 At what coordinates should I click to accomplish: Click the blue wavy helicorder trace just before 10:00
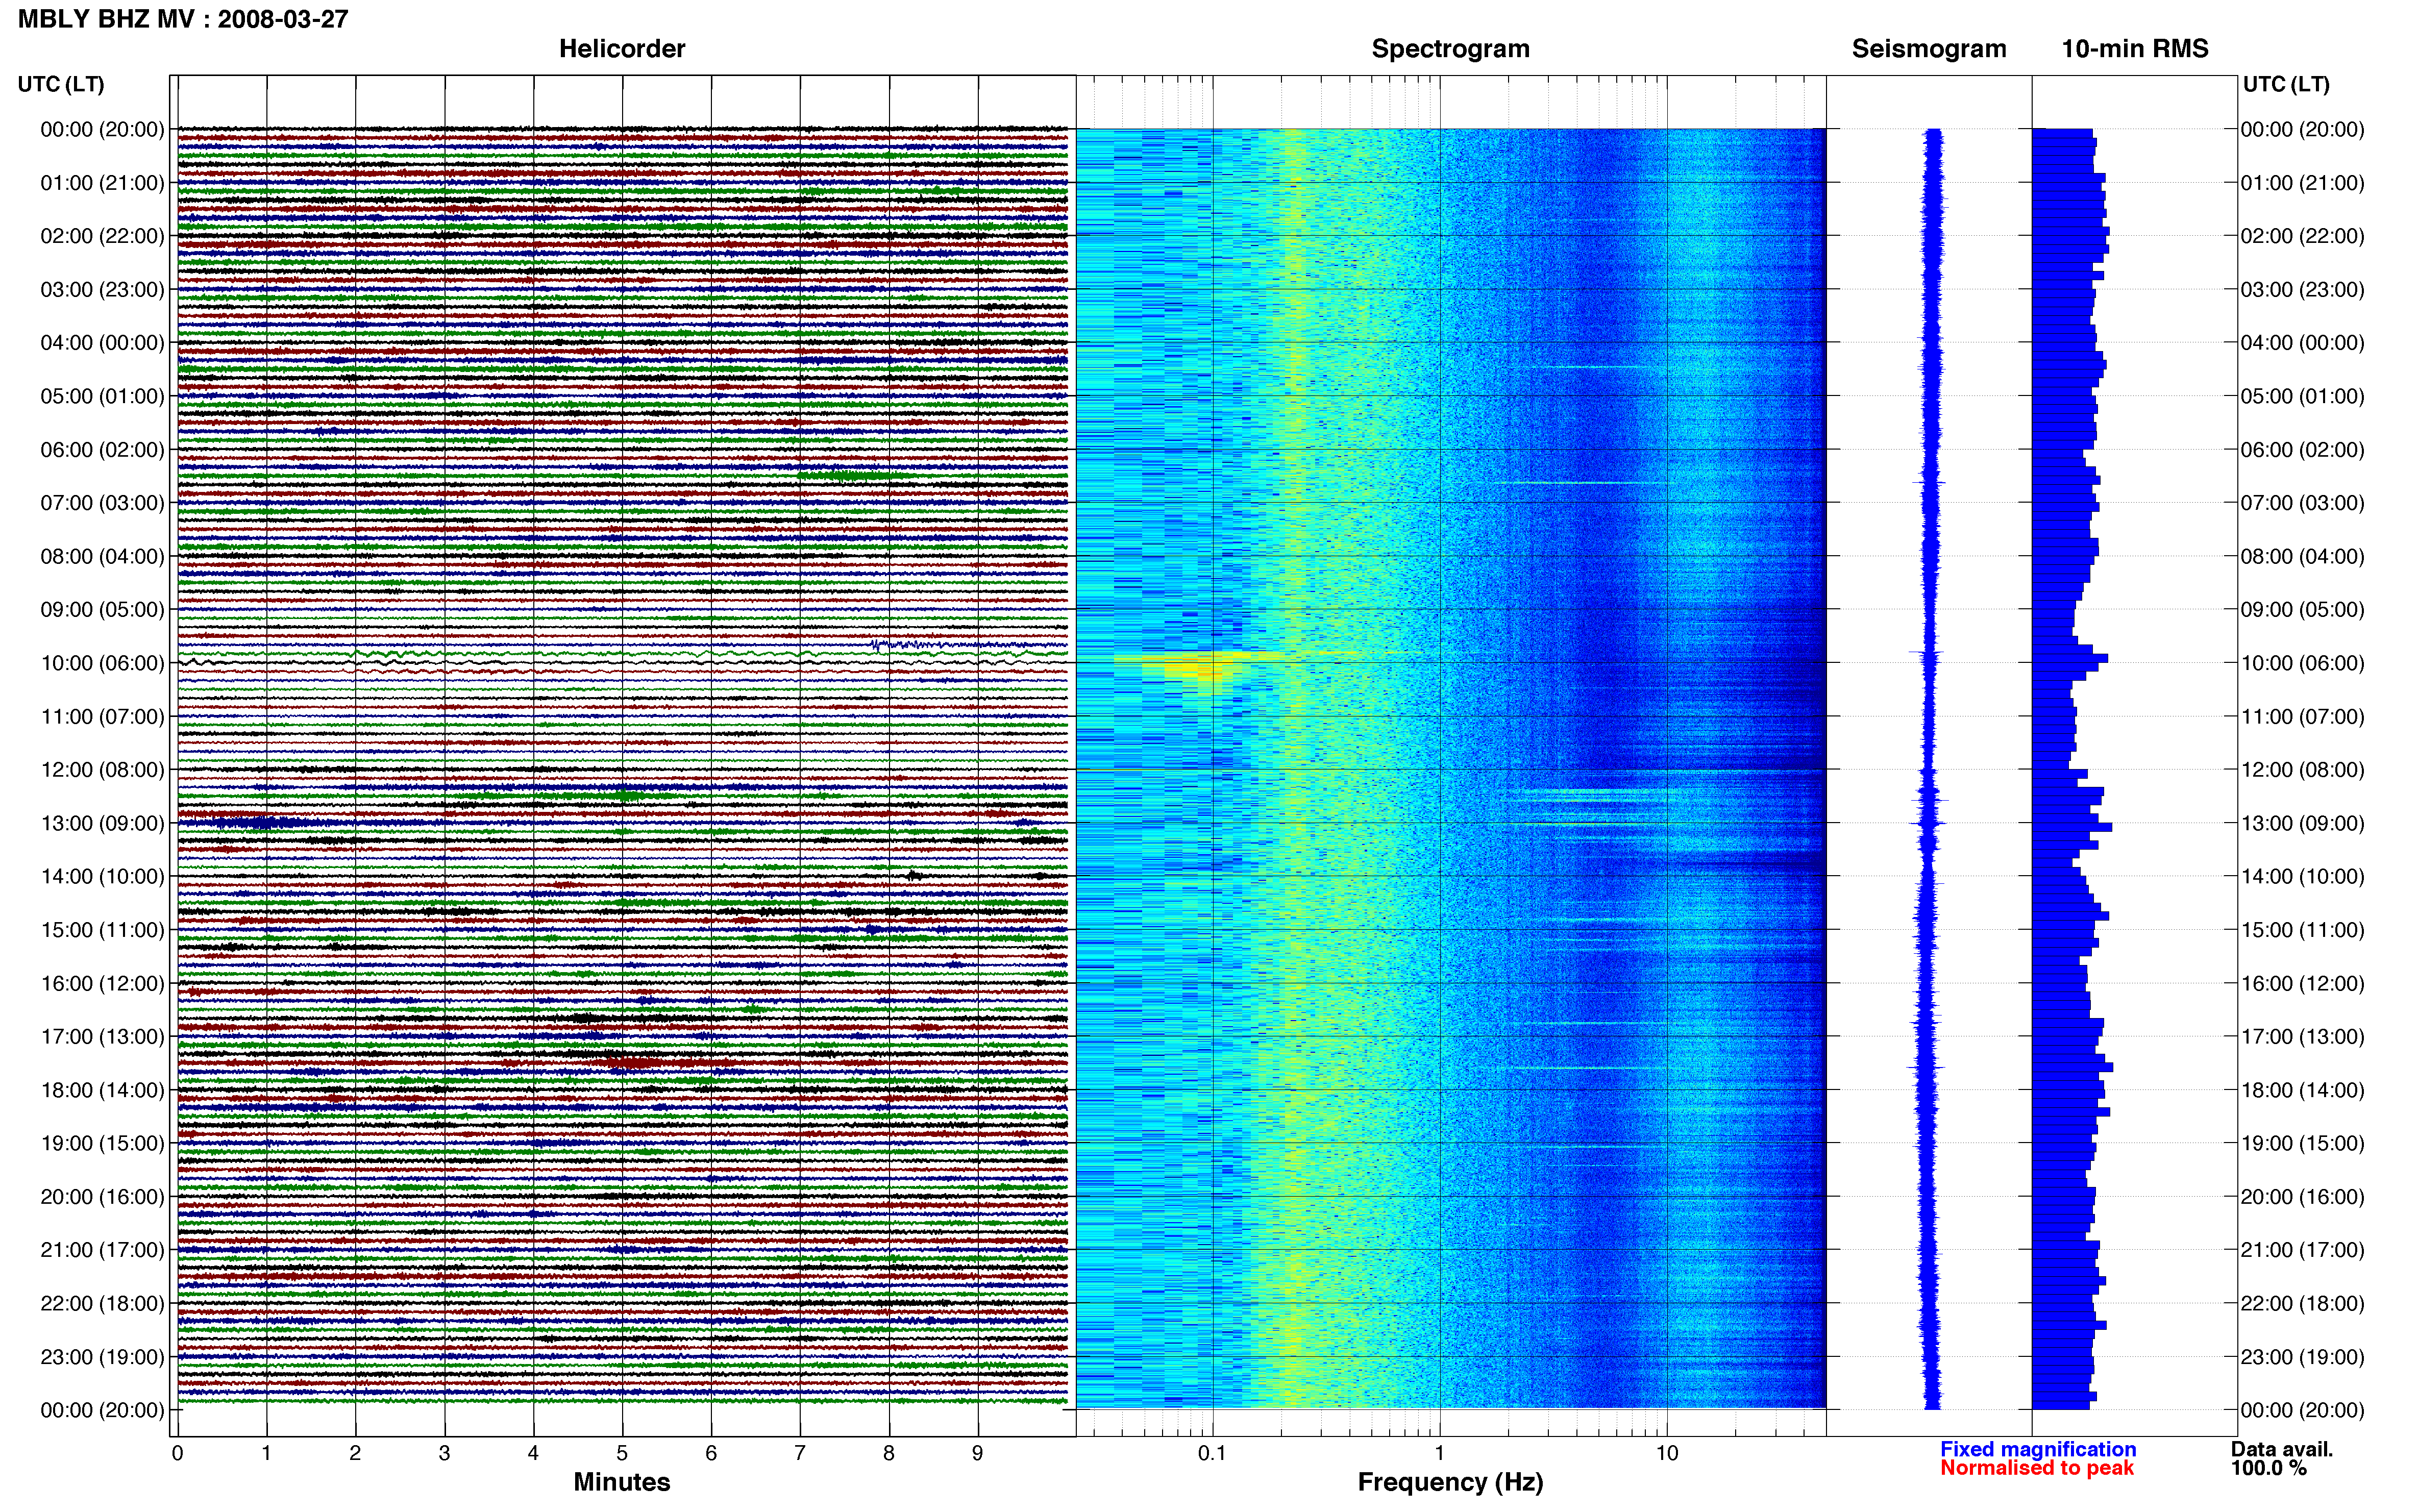[968, 645]
